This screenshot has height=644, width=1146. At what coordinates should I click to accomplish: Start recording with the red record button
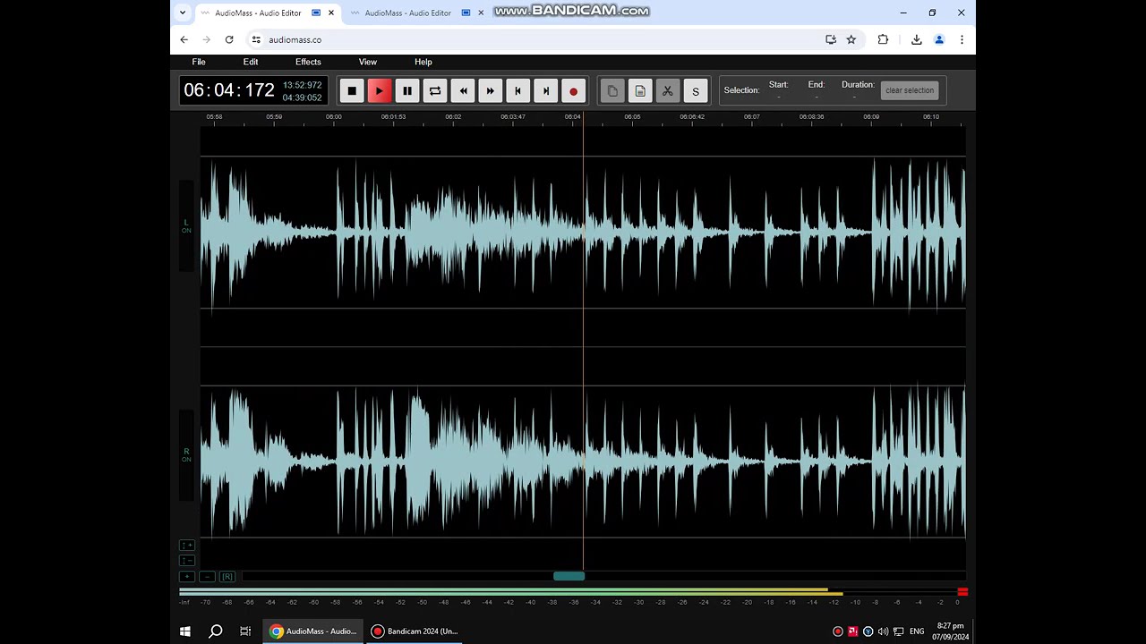pyautogui.click(x=574, y=90)
